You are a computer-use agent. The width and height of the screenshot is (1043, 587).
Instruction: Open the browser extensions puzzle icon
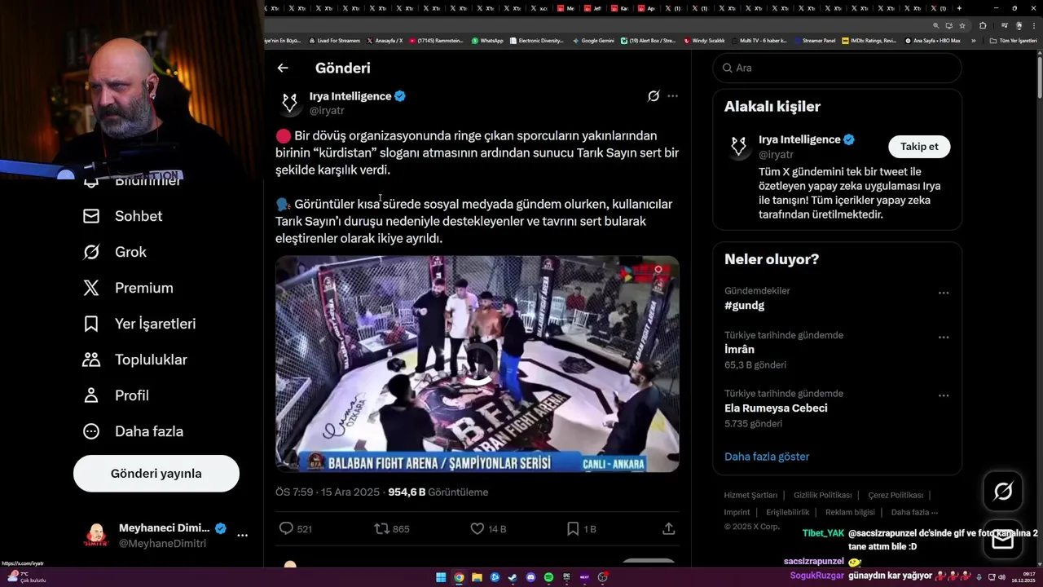983,26
